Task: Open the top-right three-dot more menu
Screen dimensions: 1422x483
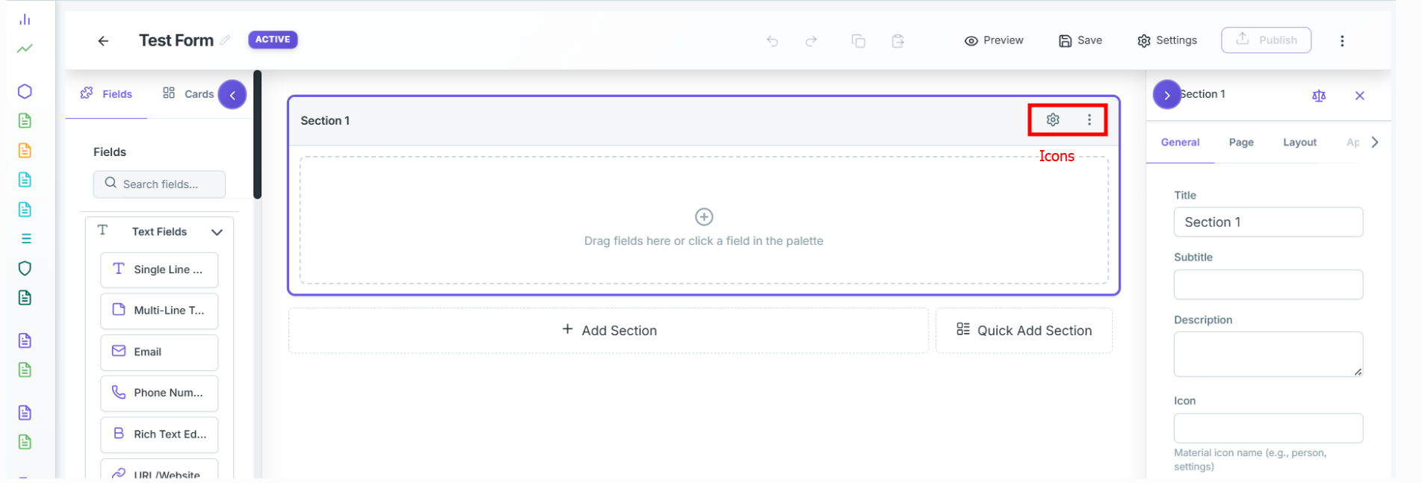Action: pos(1342,41)
